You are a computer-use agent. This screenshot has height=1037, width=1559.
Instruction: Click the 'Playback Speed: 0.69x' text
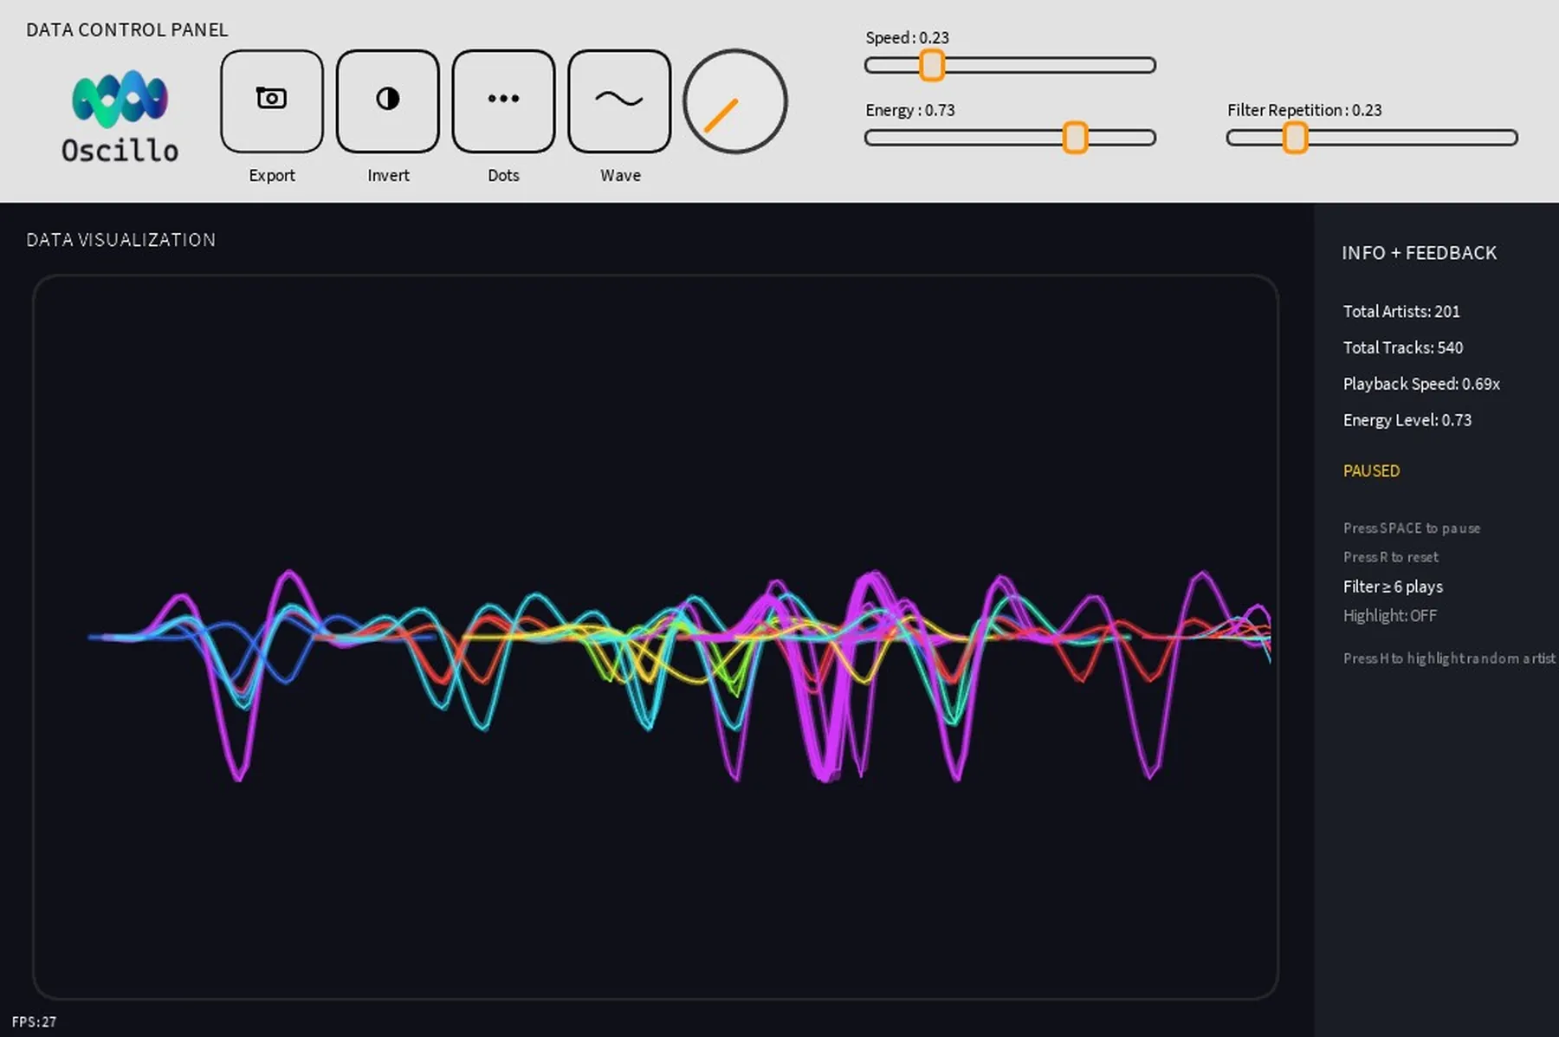(x=1421, y=384)
